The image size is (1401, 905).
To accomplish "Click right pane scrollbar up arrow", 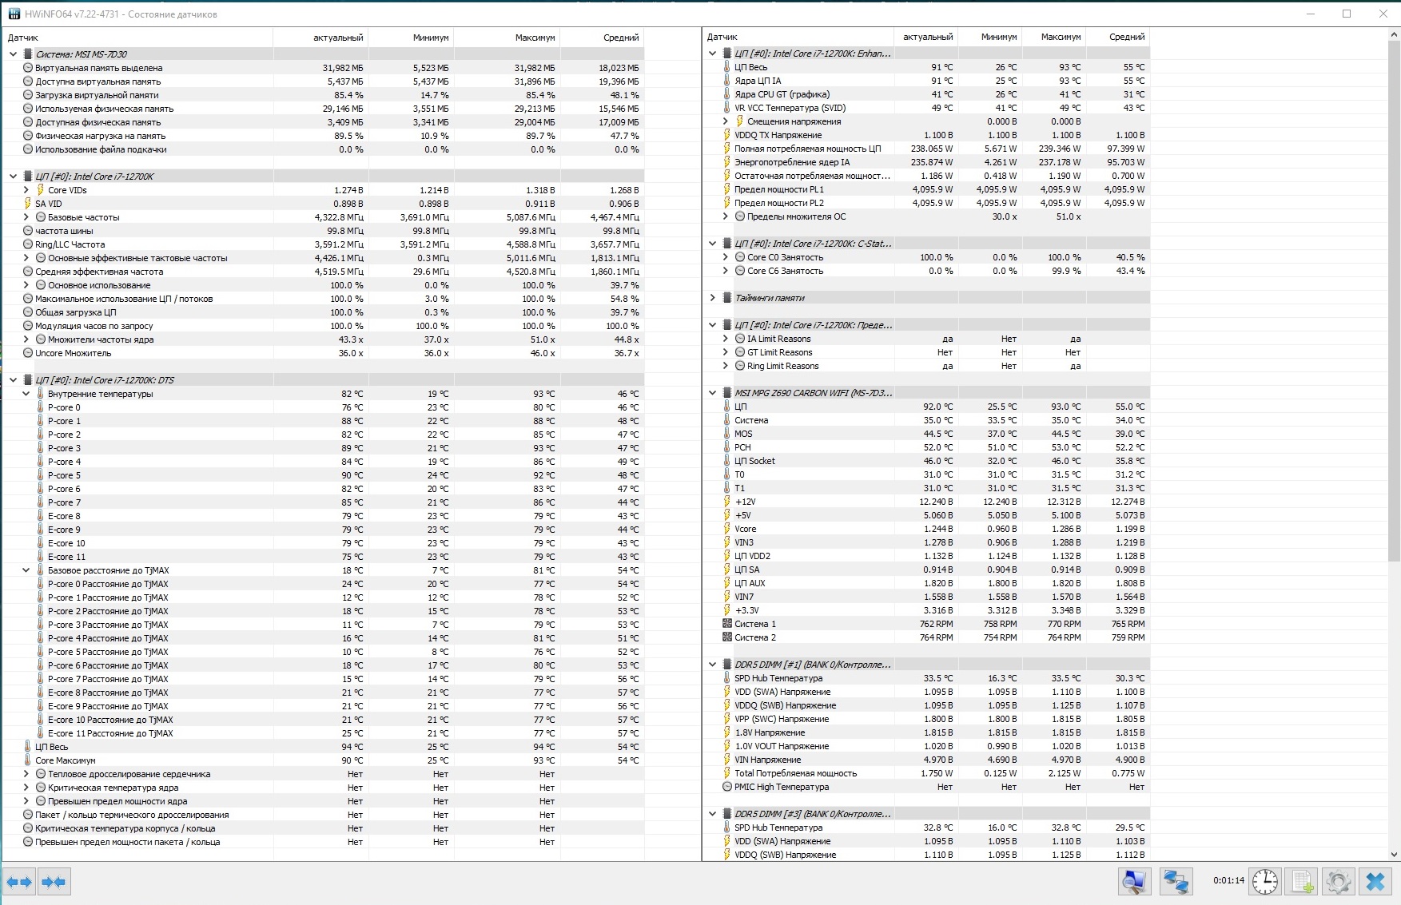I will [x=1394, y=35].
